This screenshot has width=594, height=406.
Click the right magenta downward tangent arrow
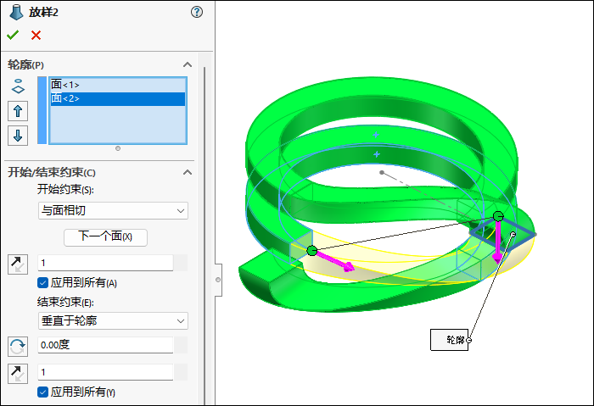tap(497, 242)
